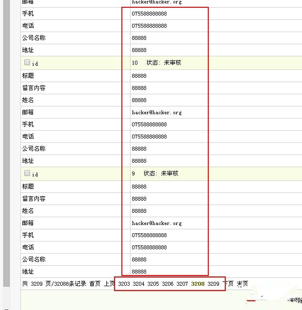Click the 留言内容 value of record 10
This screenshot has width=302, height=310.
139,88
